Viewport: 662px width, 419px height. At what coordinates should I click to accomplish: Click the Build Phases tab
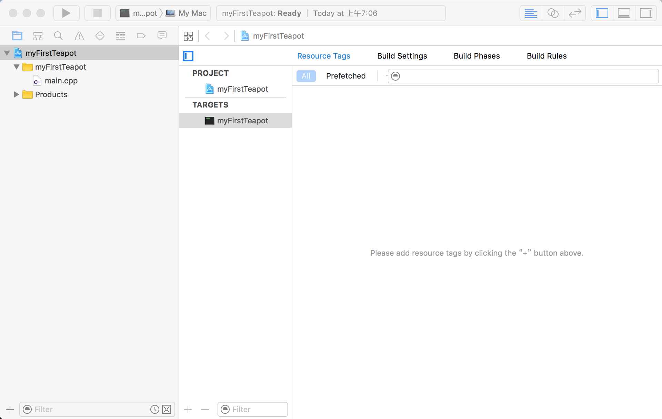[x=477, y=56]
